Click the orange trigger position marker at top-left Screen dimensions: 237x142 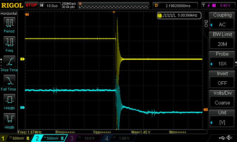pos(27,14)
